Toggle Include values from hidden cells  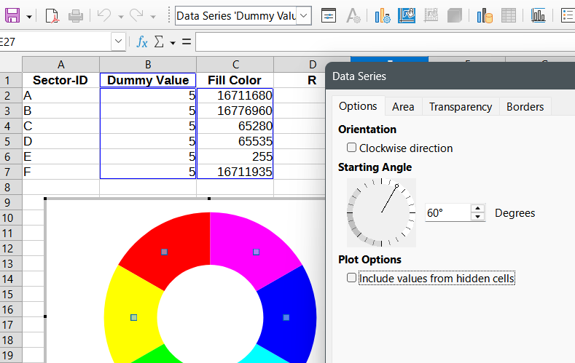pyautogui.click(x=352, y=278)
